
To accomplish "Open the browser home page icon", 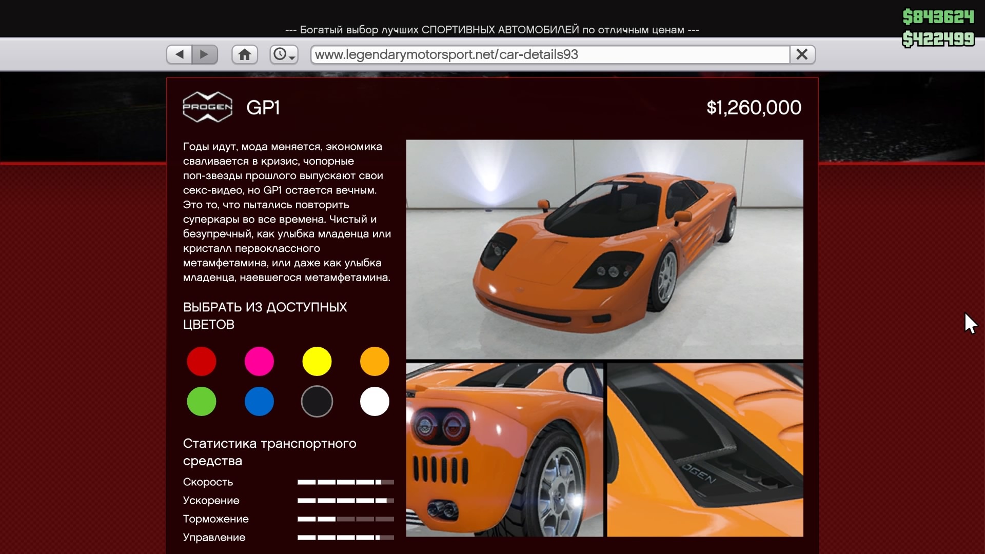I will (245, 54).
